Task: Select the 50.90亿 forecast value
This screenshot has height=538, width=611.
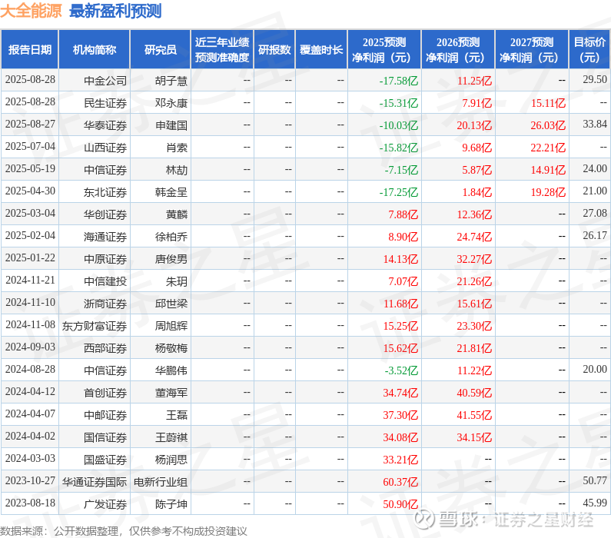Action: tap(400, 504)
